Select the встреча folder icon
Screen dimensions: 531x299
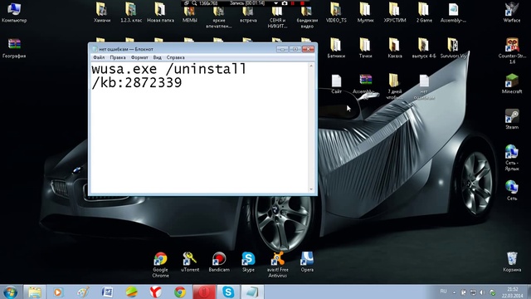point(248,15)
